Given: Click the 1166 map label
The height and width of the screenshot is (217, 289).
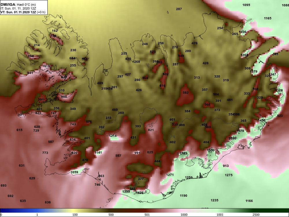Looking at the screenshot, I should point(249,201).
